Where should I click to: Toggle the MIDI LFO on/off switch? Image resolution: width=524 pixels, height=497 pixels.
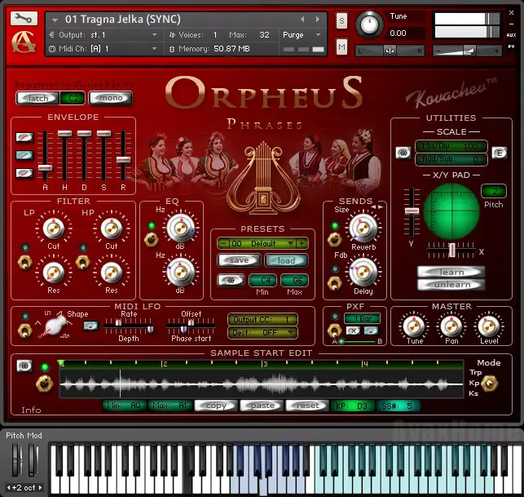(24, 331)
